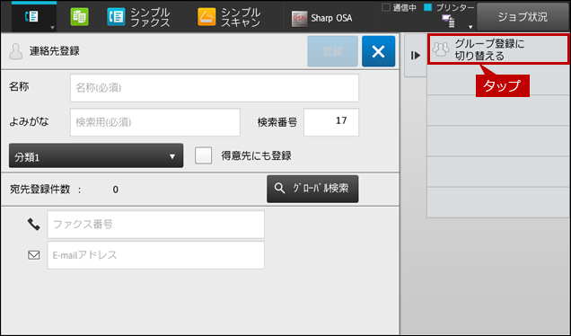The height and width of the screenshot is (336, 571).
Task: Open the green copy mode icon
Action: coord(79,17)
